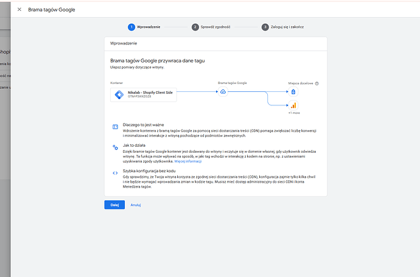
Task: Select the Nikalab - Shopify Client Side container card
Action: pos(143,94)
